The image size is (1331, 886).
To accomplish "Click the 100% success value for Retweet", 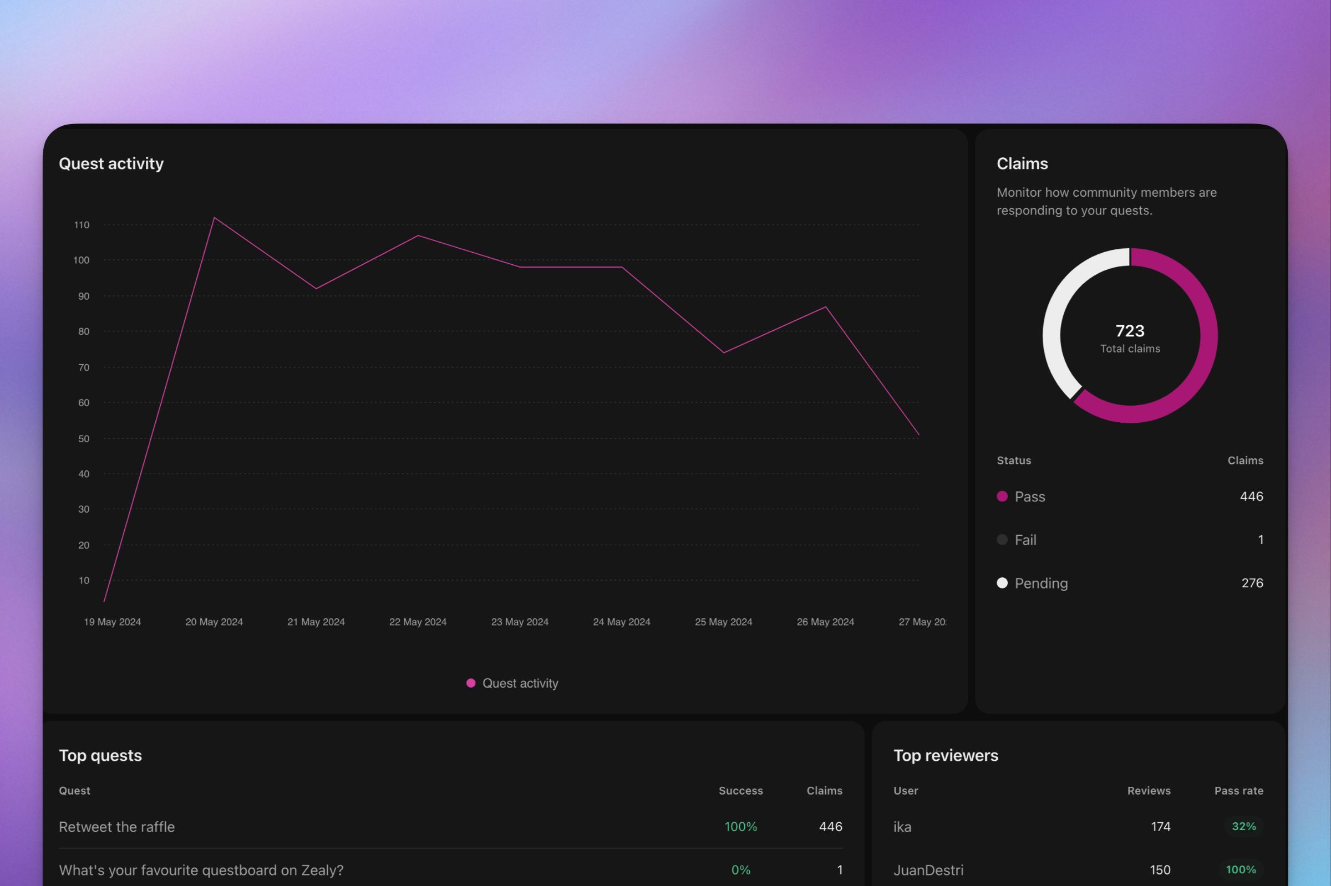I will (741, 827).
